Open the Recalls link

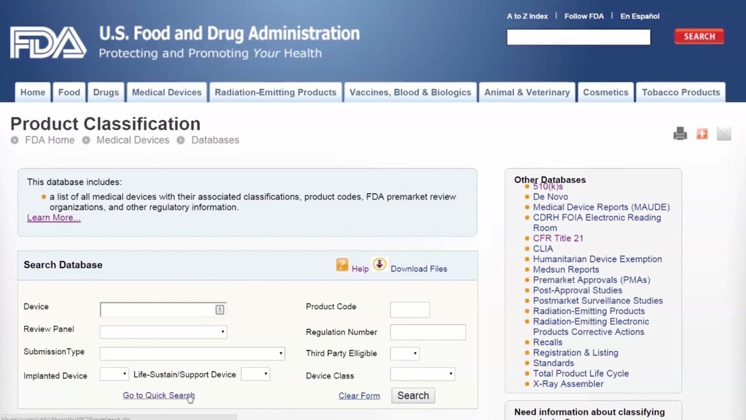[548, 342]
